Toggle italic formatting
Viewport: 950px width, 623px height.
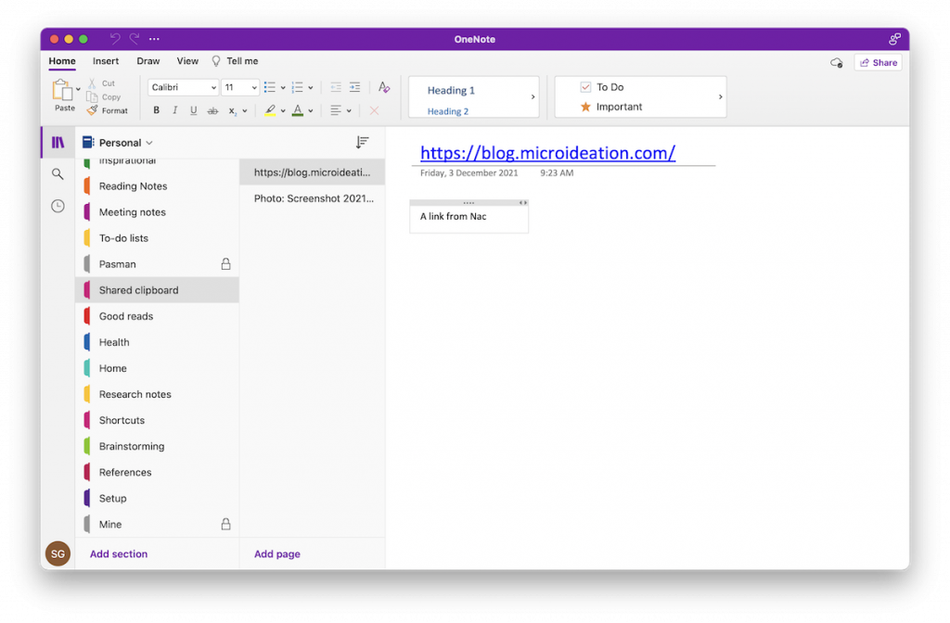click(x=175, y=110)
